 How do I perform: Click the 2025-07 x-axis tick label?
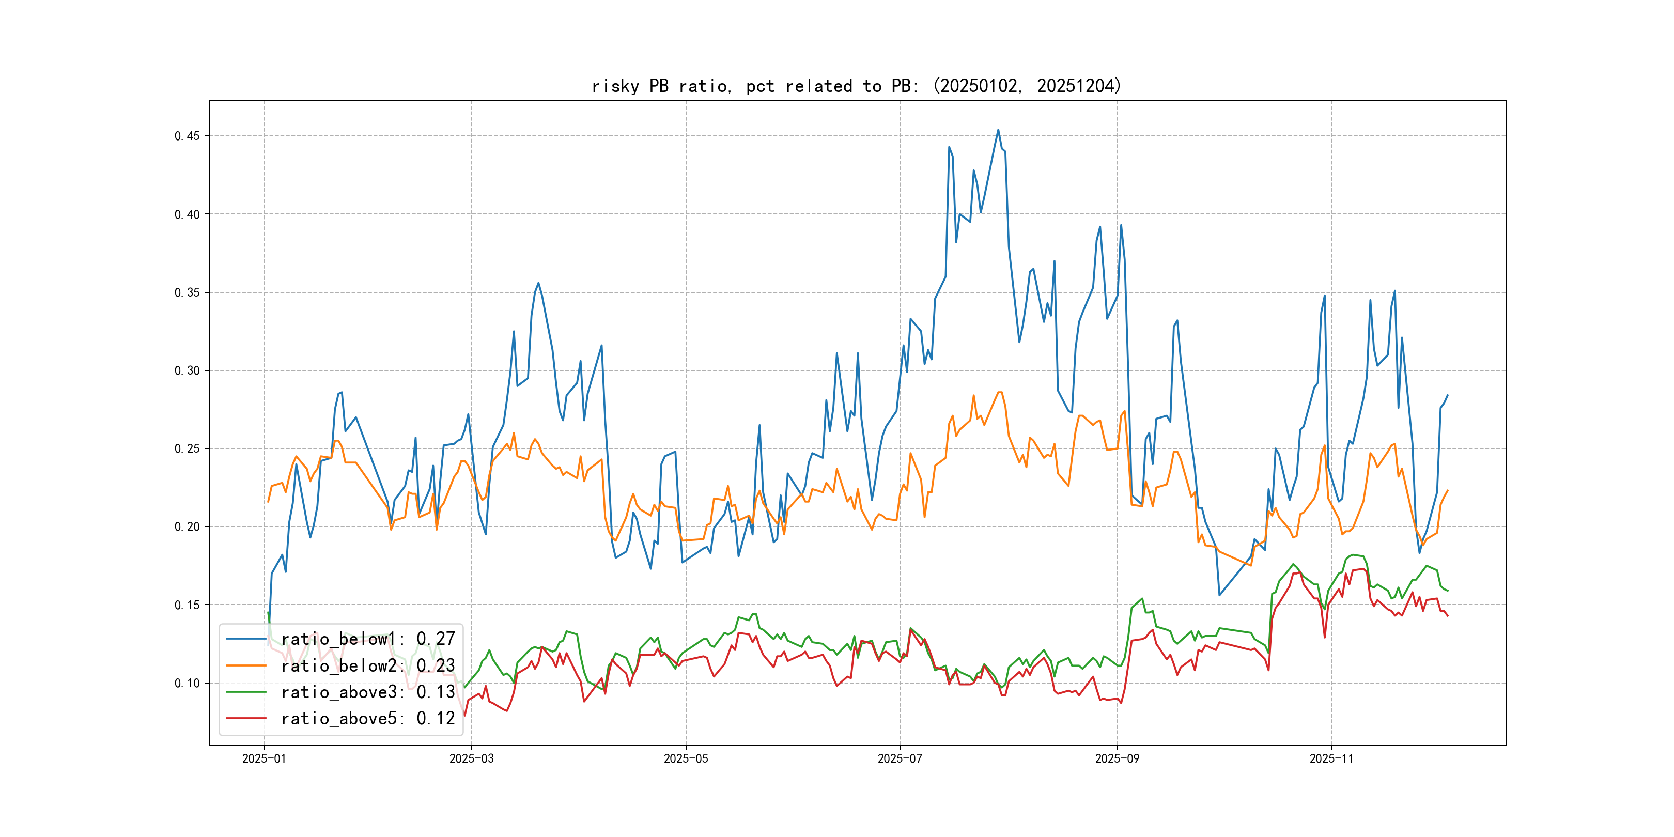coord(900,758)
